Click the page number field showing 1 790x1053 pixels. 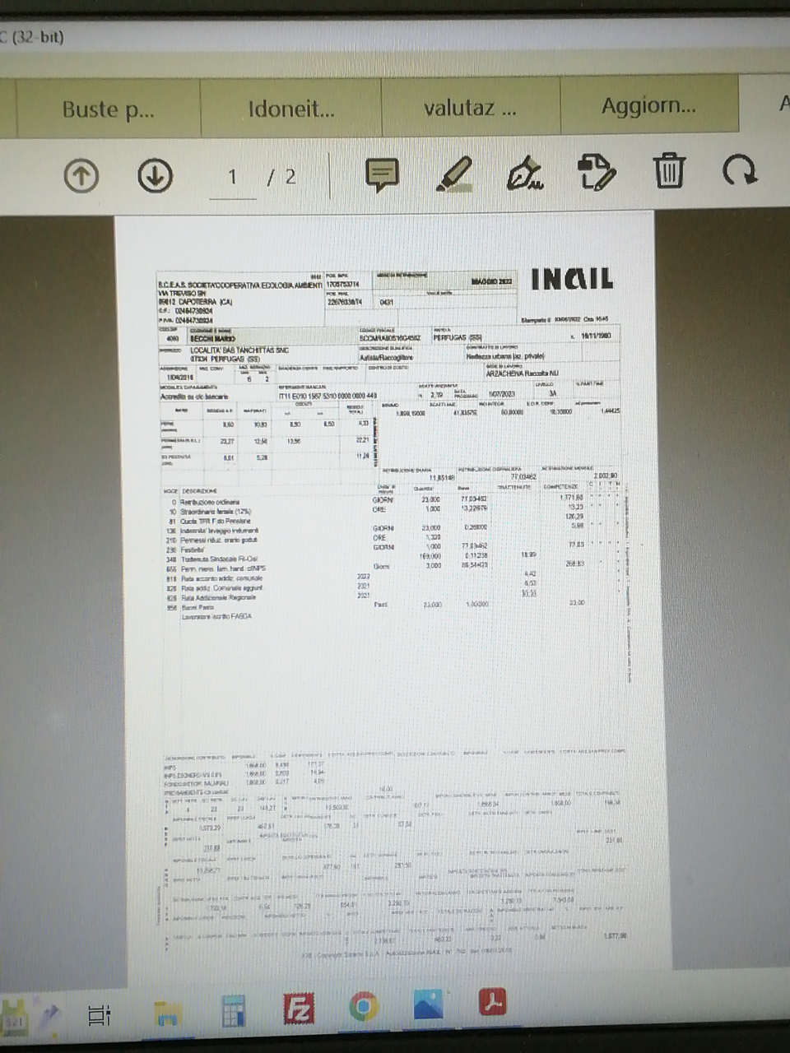click(233, 178)
